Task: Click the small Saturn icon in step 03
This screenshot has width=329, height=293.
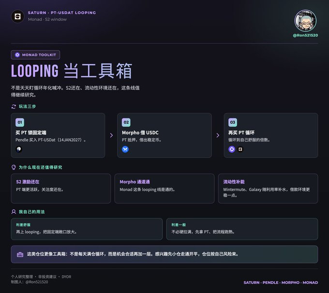Action: (240, 149)
